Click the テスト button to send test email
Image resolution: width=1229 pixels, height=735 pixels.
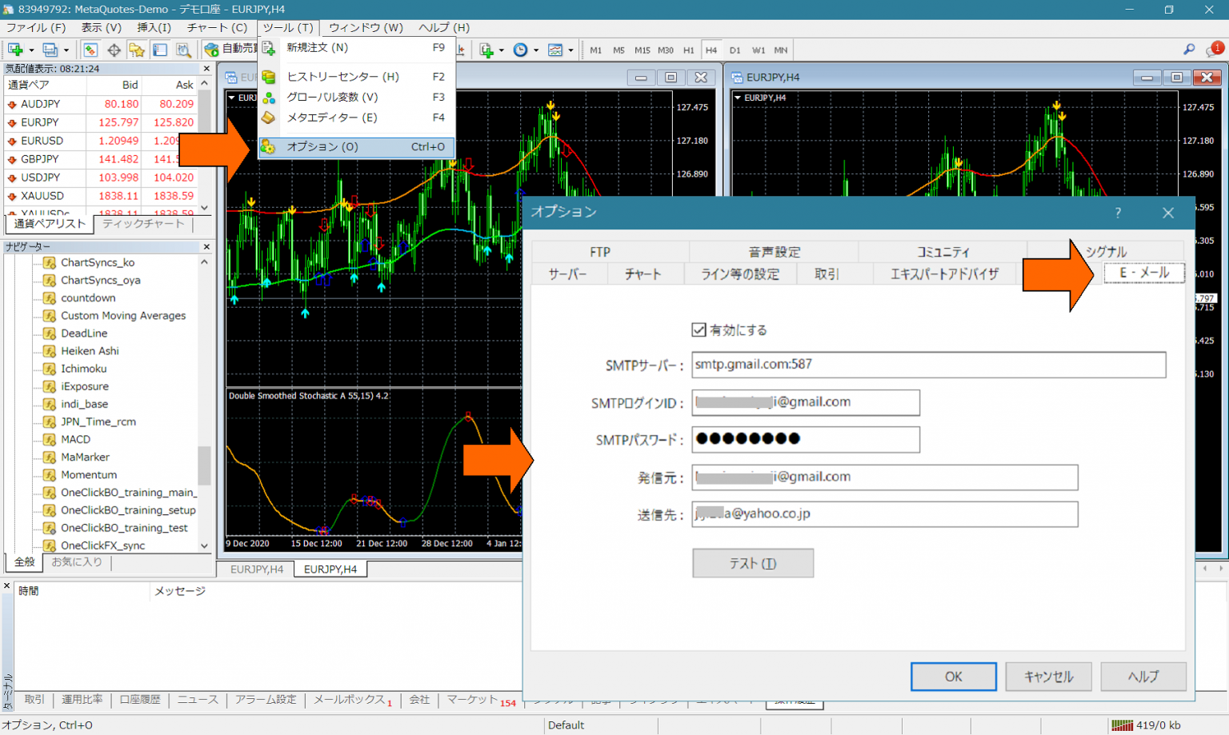point(752,563)
